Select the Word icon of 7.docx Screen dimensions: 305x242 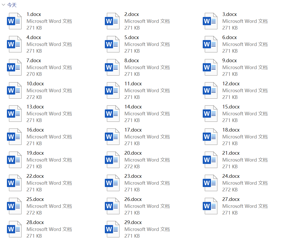coord(14,67)
